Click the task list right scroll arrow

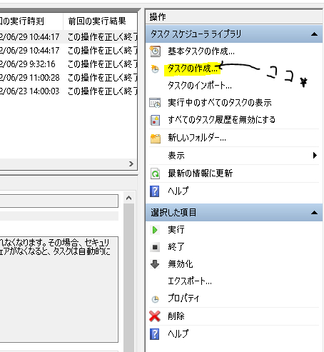(131, 164)
